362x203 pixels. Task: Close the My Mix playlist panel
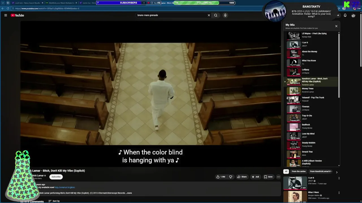click(336, 26)
